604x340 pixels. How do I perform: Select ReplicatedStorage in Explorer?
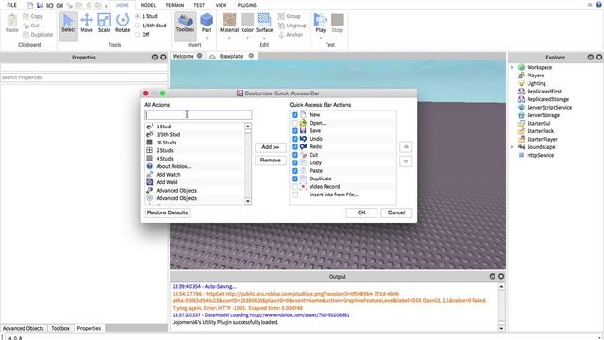547,99
